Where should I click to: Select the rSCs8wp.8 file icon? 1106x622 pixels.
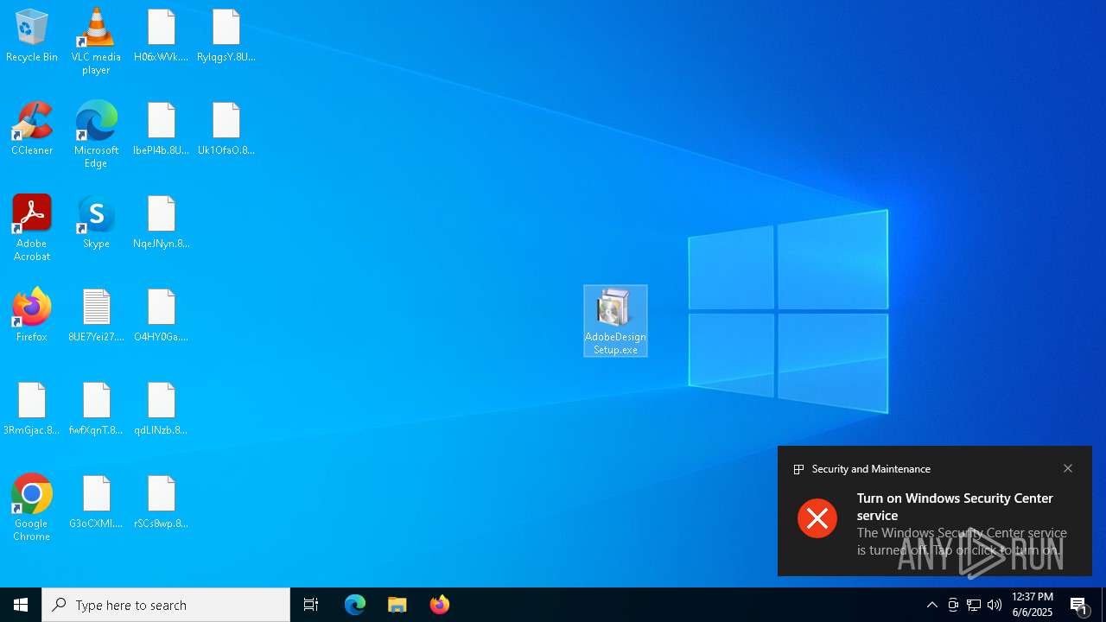[162, 502]
